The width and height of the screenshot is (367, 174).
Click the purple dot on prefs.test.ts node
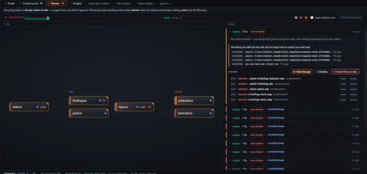211,101
